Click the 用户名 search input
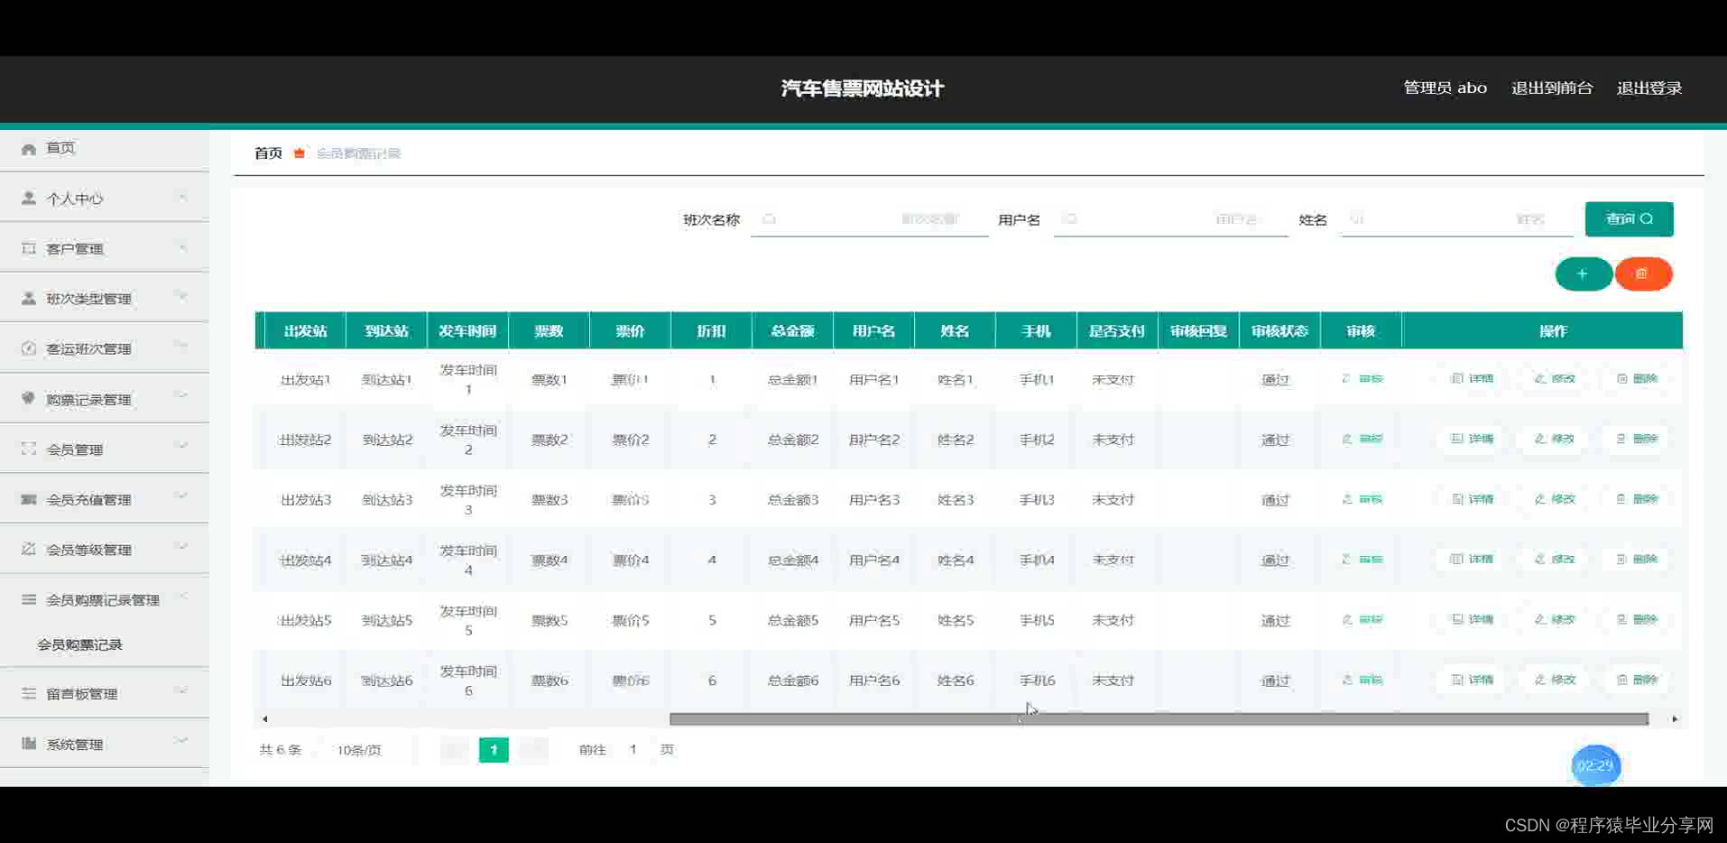Screen dimensions: 1727x843 pos(1170,219)
